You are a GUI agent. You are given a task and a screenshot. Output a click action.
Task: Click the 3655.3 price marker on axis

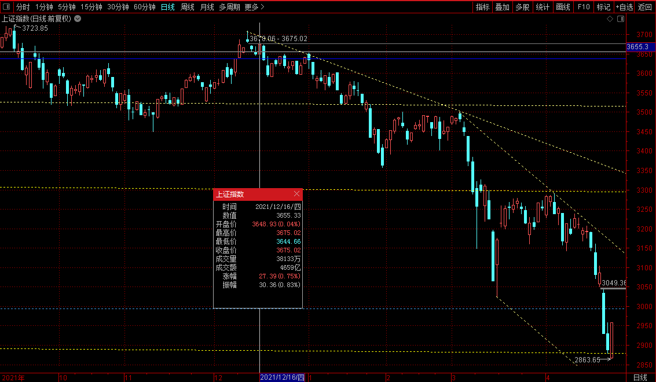[x=640, y=46]
